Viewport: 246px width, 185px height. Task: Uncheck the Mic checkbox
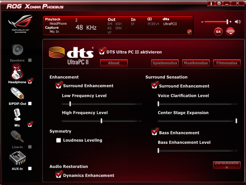[30, 124]
